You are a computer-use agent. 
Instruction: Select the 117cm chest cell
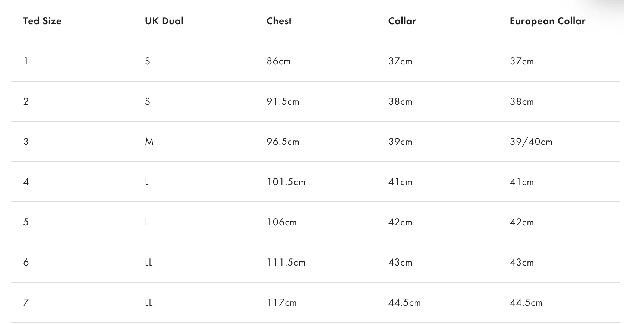pos(281,302)
